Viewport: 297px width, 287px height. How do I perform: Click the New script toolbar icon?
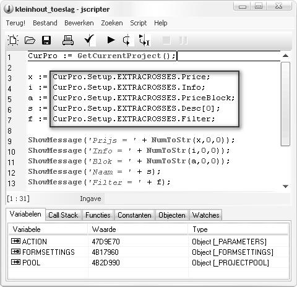tap(13, 40)
